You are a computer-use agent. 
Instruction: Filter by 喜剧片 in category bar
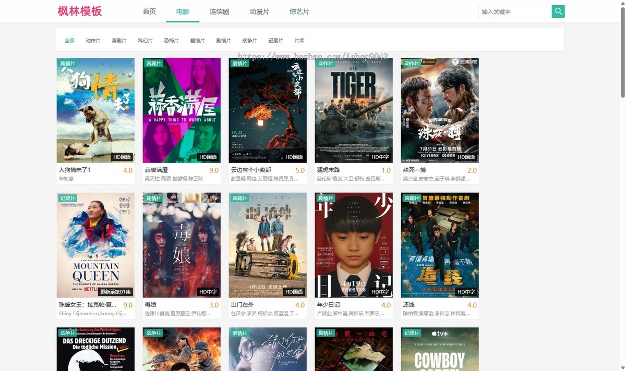(119, 41)
